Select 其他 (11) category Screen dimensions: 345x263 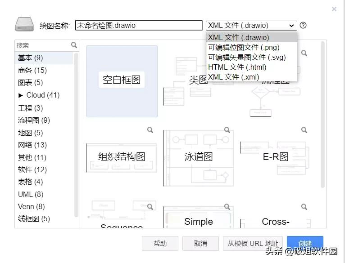click(x=44, y=157)
